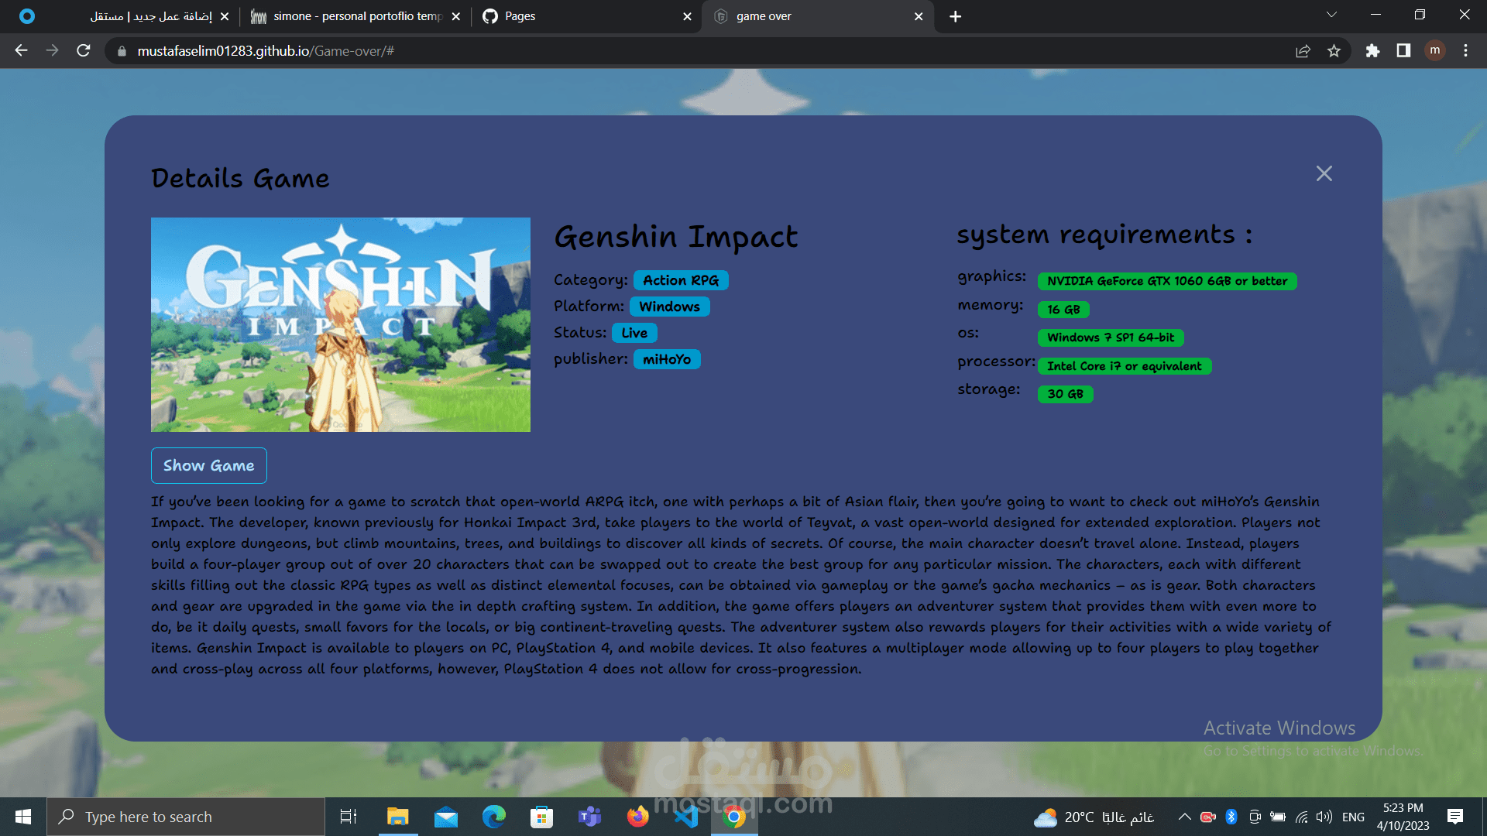Go back to the previous page
The image size is (1487, 836).
(x=21, y=51)
